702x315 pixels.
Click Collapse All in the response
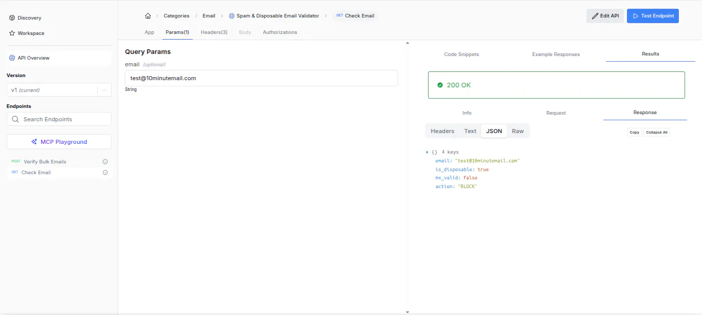pos(657,132)
